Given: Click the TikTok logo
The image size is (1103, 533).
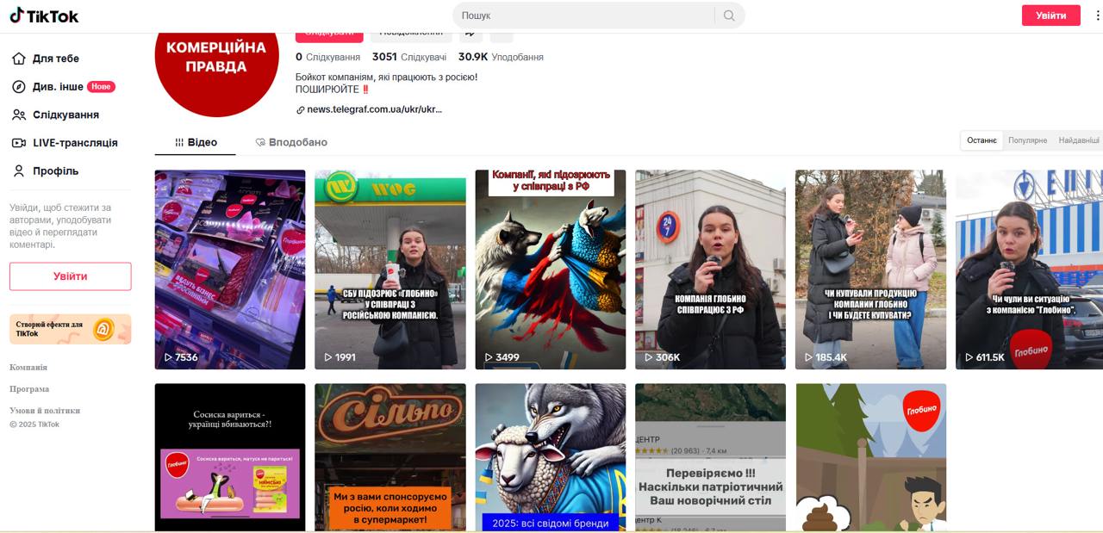Looking at the screenshot, I should [44, 15].
